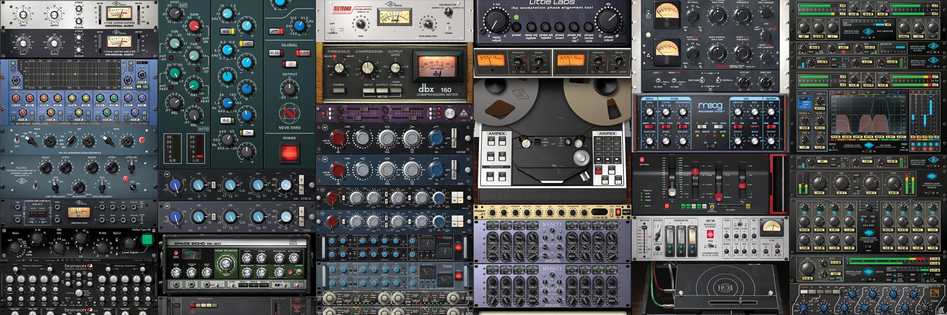Select OUTPUT meter button on dbx 160
The width and height of the screenshot is (947, 315).
[382, 90]
